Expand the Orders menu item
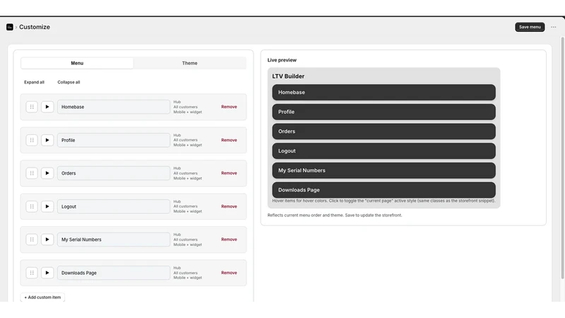565x318 pixels. click(47, 173)
